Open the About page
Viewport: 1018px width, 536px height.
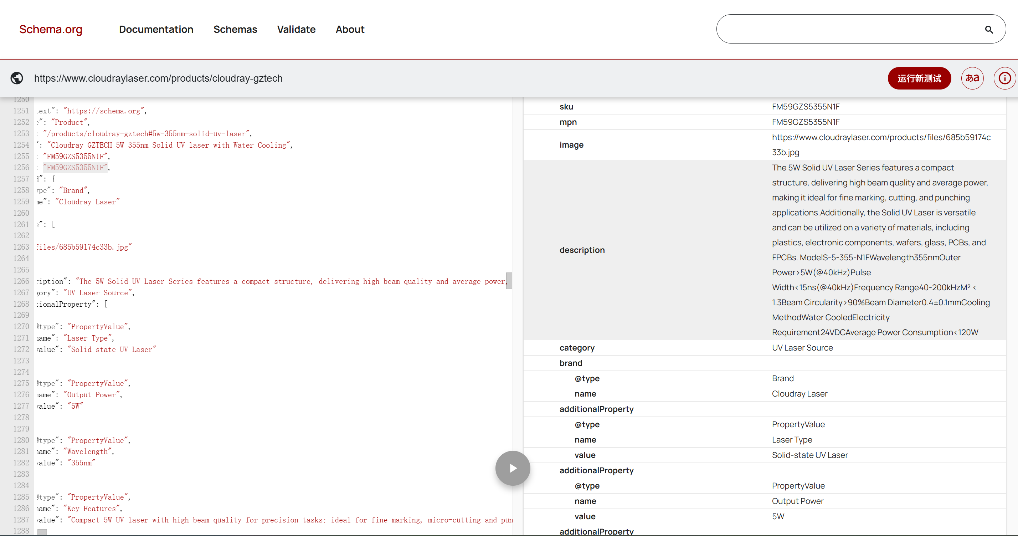(x=350, y=29)
